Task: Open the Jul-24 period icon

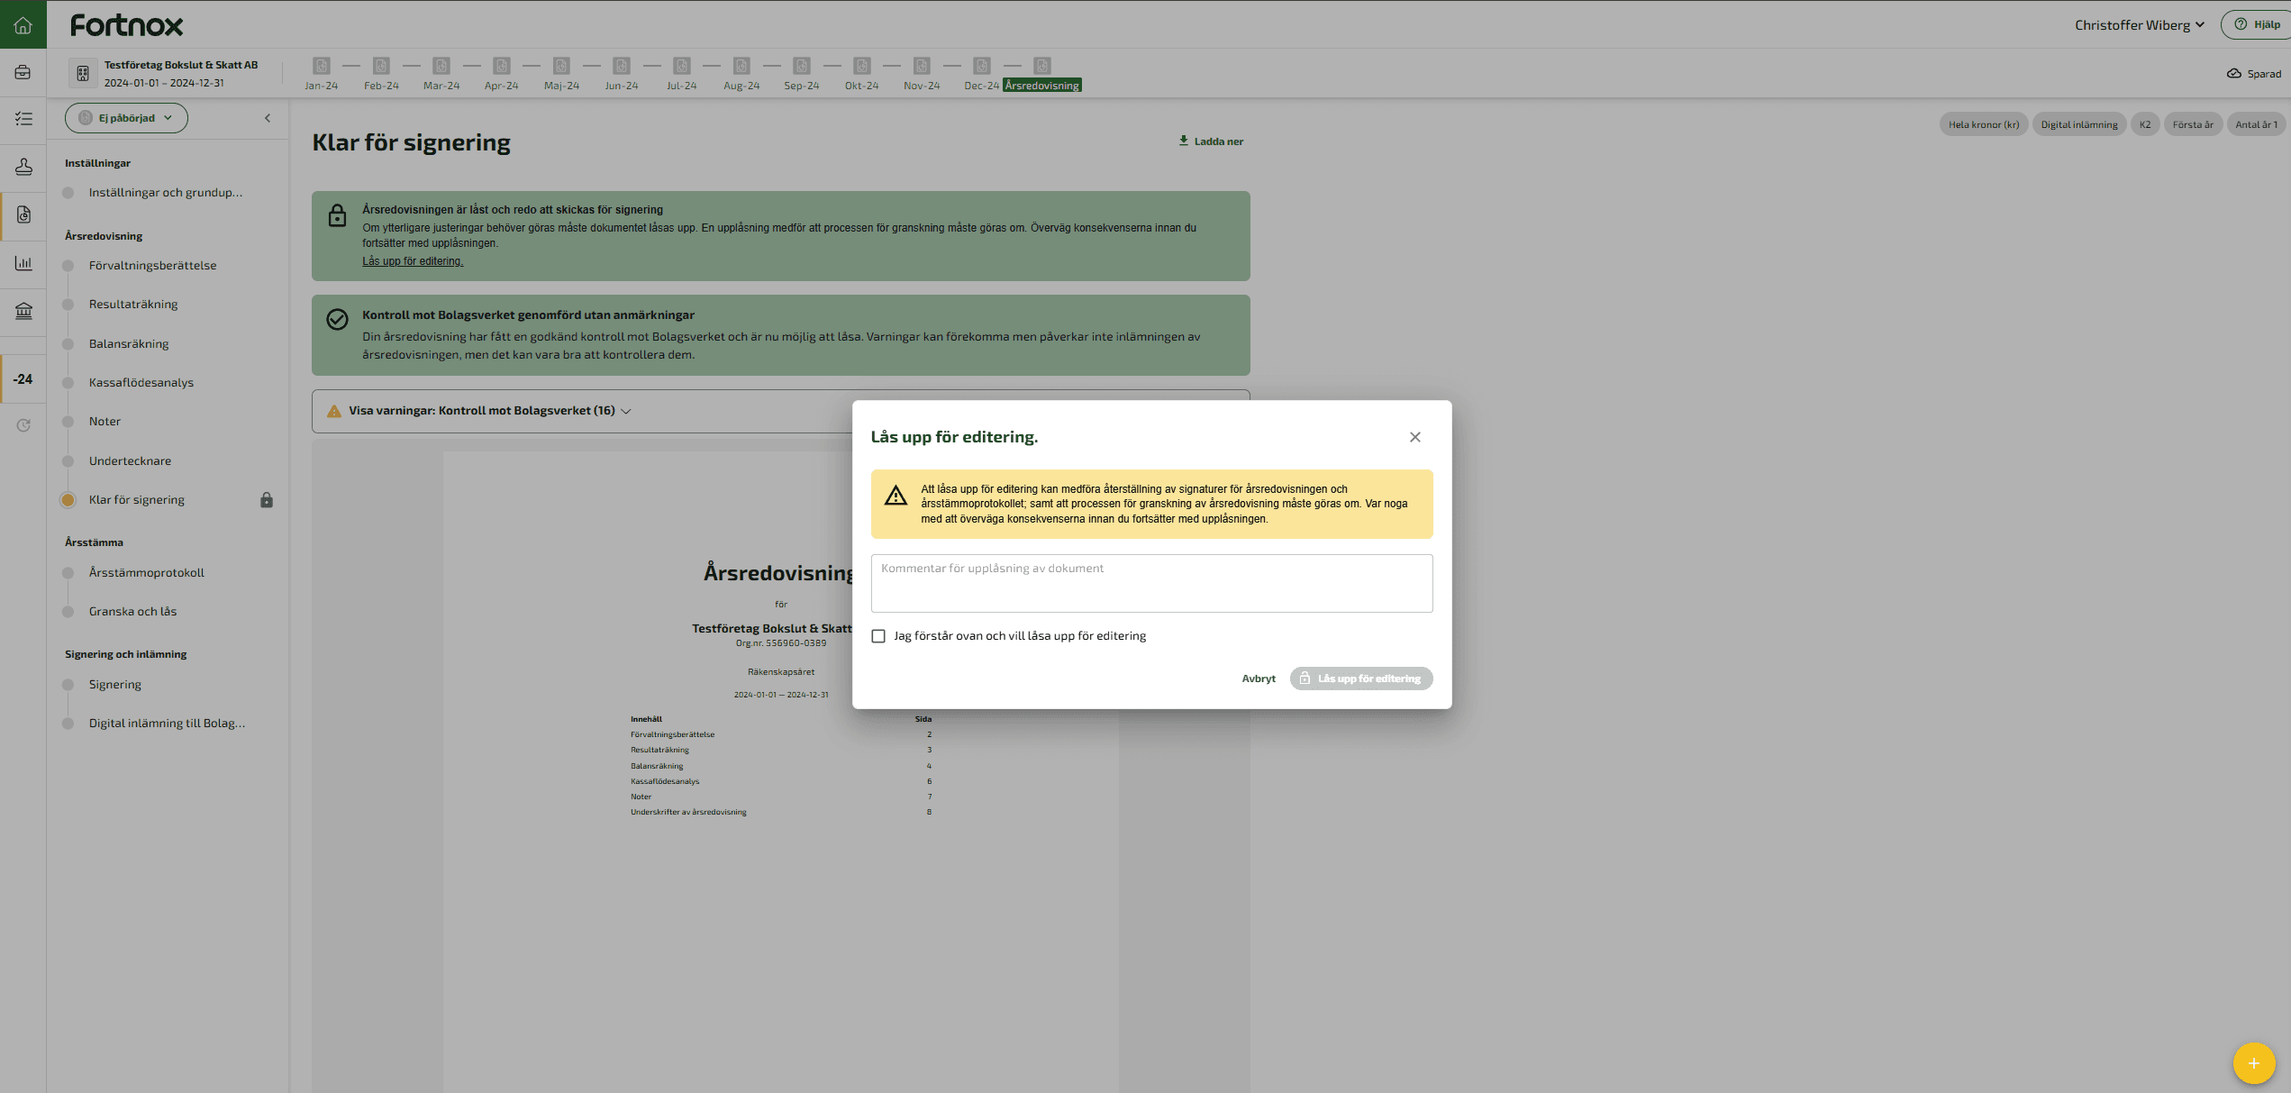Action: (682, 66)
